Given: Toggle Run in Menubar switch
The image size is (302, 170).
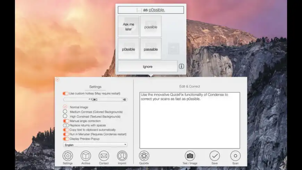Looking at the screenshot, I should coord(66,134).
